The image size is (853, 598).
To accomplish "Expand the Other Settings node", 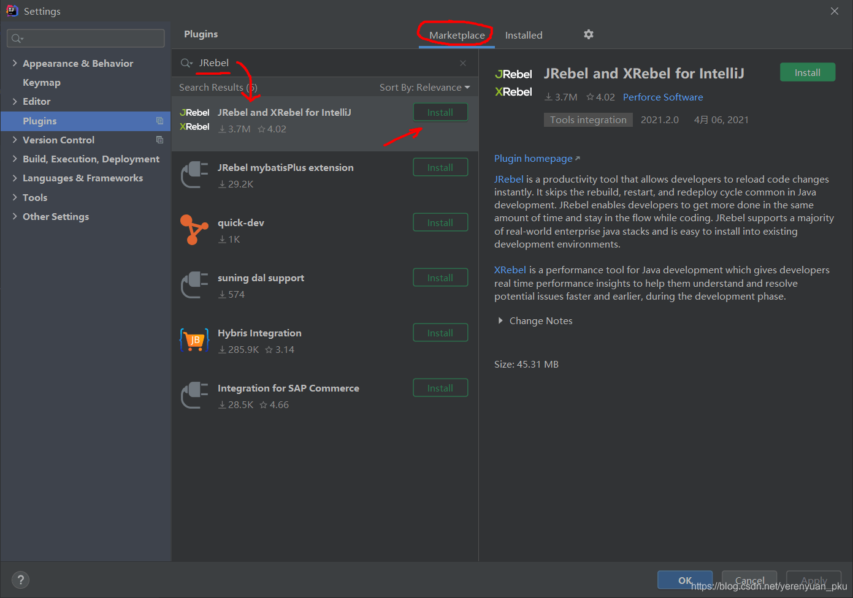I will point(15,216).
